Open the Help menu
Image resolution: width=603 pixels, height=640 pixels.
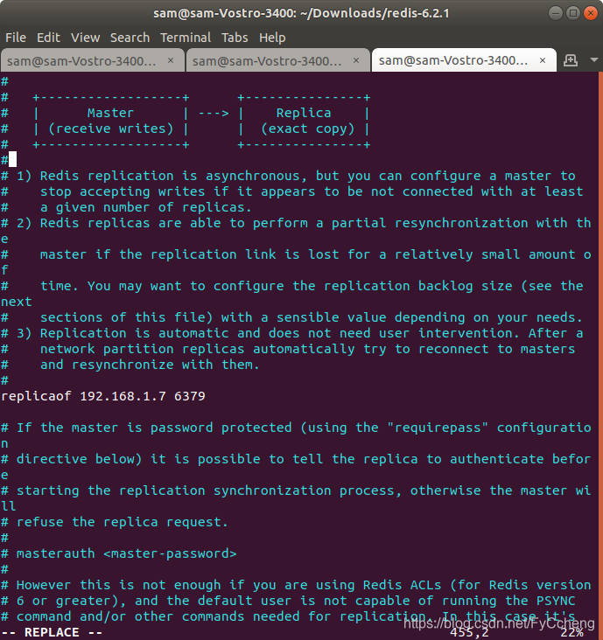pyautogui.click(x=272, y=38)
